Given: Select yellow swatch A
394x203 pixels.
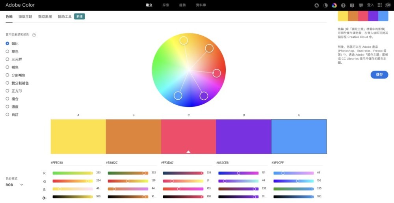Looking at the screenshot, I should [78, 136].
